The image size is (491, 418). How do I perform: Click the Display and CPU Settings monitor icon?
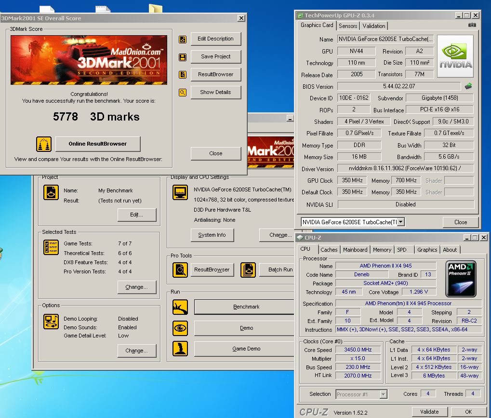(x=180, y=192)
